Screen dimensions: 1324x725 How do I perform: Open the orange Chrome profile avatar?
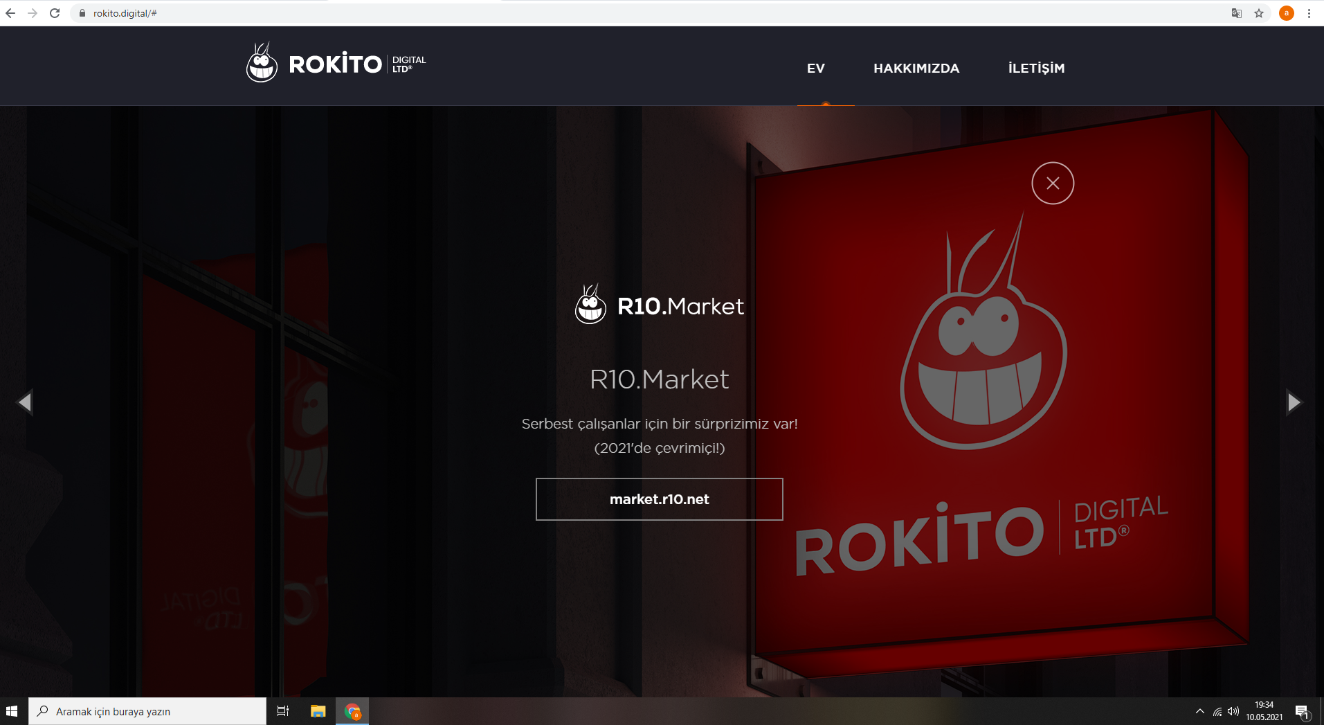click(x=1287, y=13)
